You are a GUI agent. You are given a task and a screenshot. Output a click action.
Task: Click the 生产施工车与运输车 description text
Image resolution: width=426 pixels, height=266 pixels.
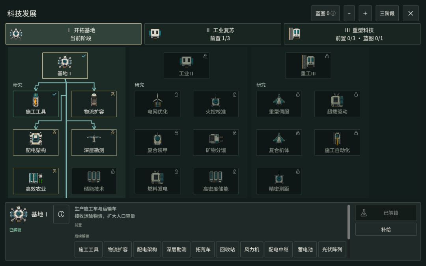click(95, 209)
